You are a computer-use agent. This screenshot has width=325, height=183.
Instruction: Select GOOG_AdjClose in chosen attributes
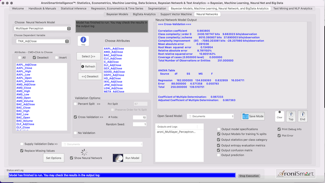[114, 72]
